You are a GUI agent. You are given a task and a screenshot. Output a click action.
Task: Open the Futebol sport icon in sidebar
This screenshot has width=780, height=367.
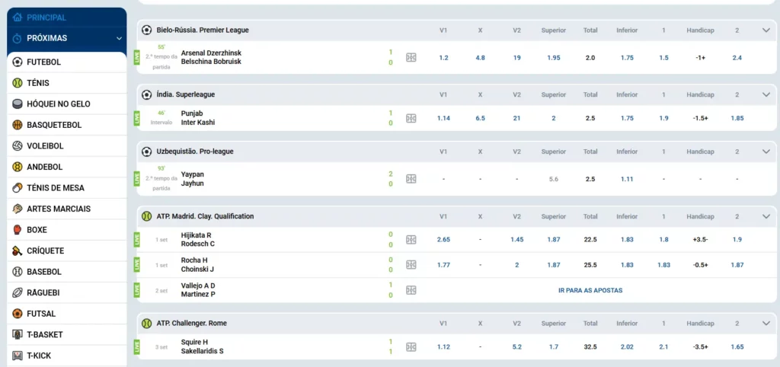(x=18, y=62)
